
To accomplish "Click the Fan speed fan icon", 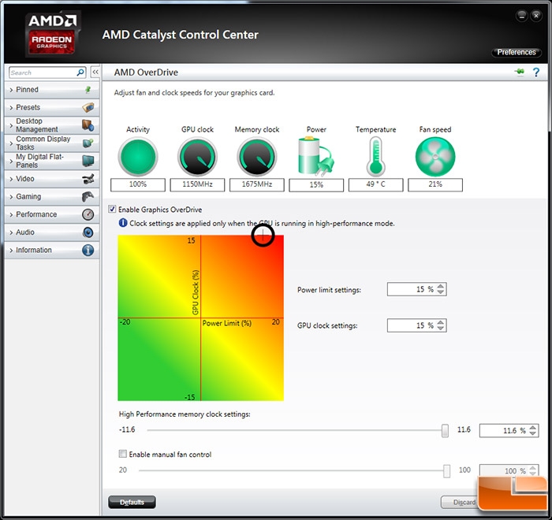I will click(435, 157).
